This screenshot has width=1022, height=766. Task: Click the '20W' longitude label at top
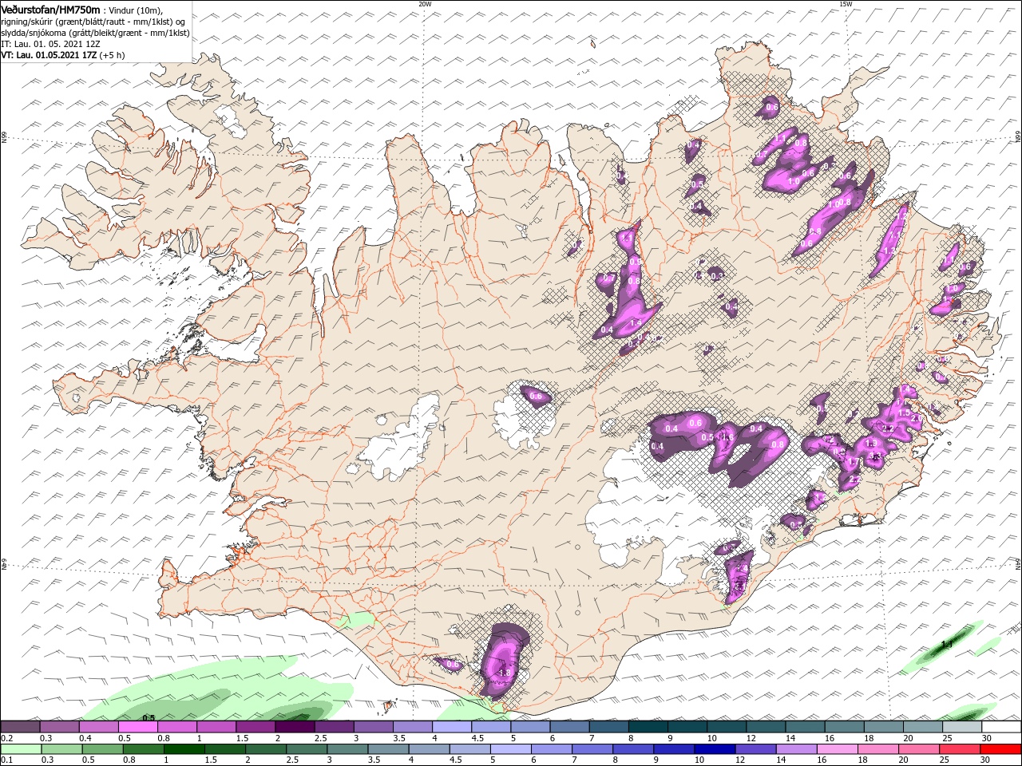[x=425, y=4]
